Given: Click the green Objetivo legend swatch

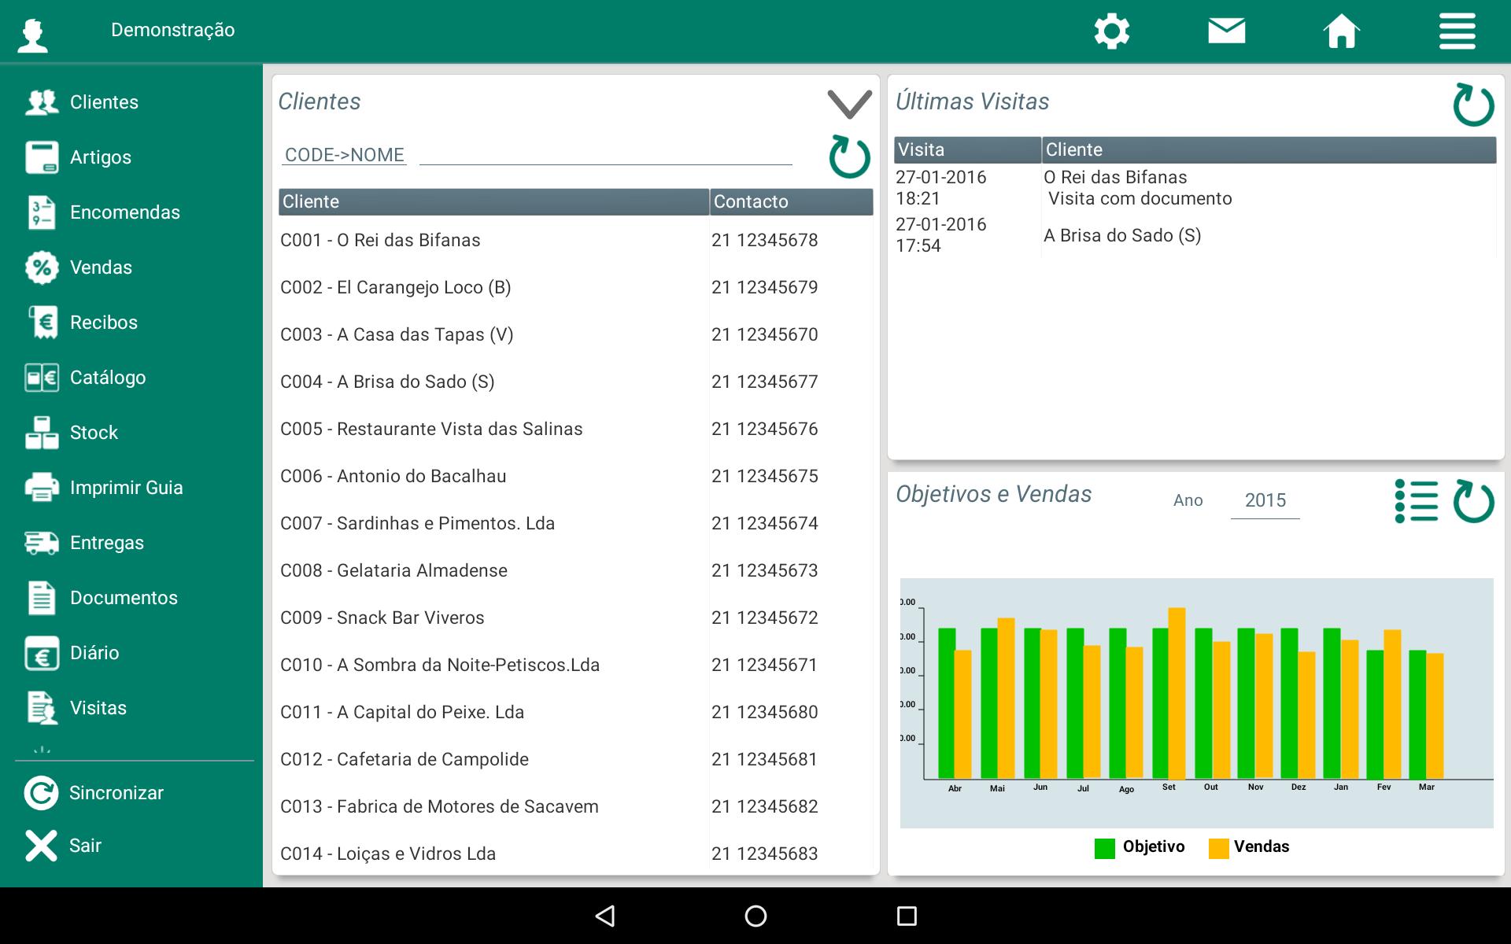Looking at the screenshot, I should click(x=1105, y=848).
